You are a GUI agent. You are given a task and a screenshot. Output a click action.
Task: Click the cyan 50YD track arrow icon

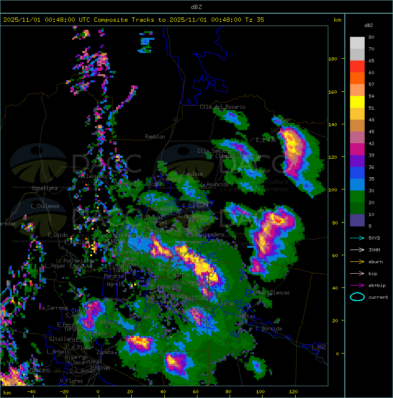pos(357,238)
